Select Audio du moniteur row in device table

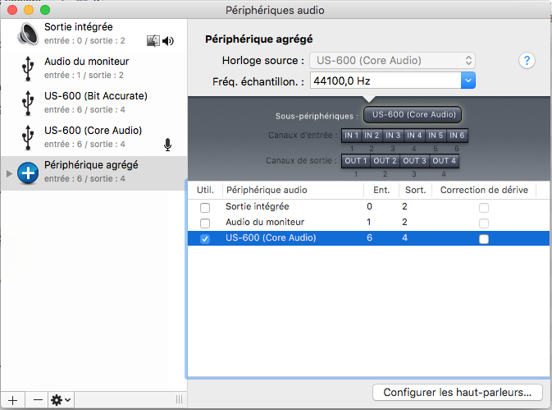[x=368, y=223]
